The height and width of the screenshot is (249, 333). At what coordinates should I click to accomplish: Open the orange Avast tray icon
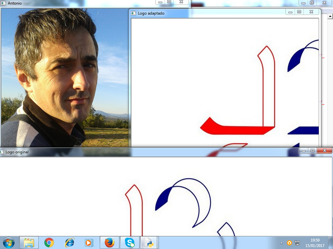(289, 243)
